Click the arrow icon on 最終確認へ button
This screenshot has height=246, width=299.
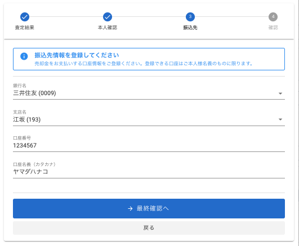(x=130, y=208)
